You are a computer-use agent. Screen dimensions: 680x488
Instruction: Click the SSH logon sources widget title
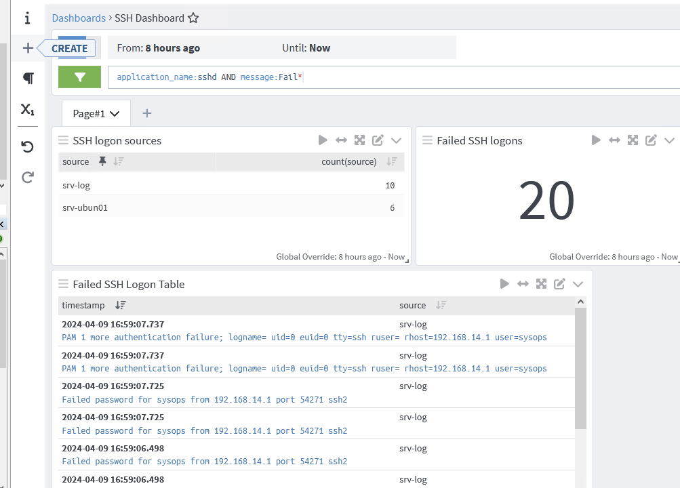pos(117,141)
